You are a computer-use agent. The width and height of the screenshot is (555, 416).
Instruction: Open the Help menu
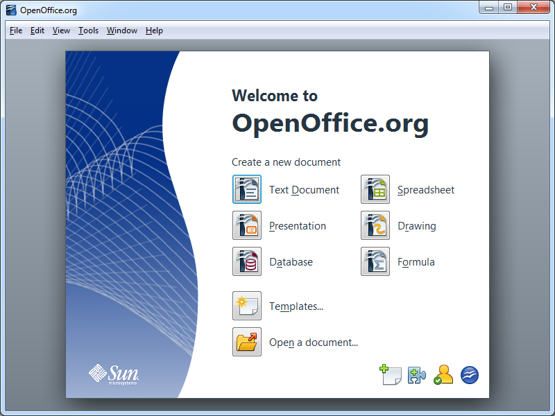(x=154, y=31)
